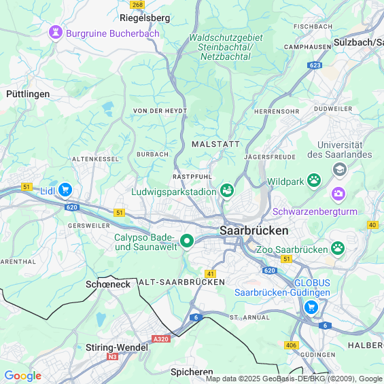Select the A320 road shield
This screenshot has height=384, width=384.
click(x=161, y=339)
